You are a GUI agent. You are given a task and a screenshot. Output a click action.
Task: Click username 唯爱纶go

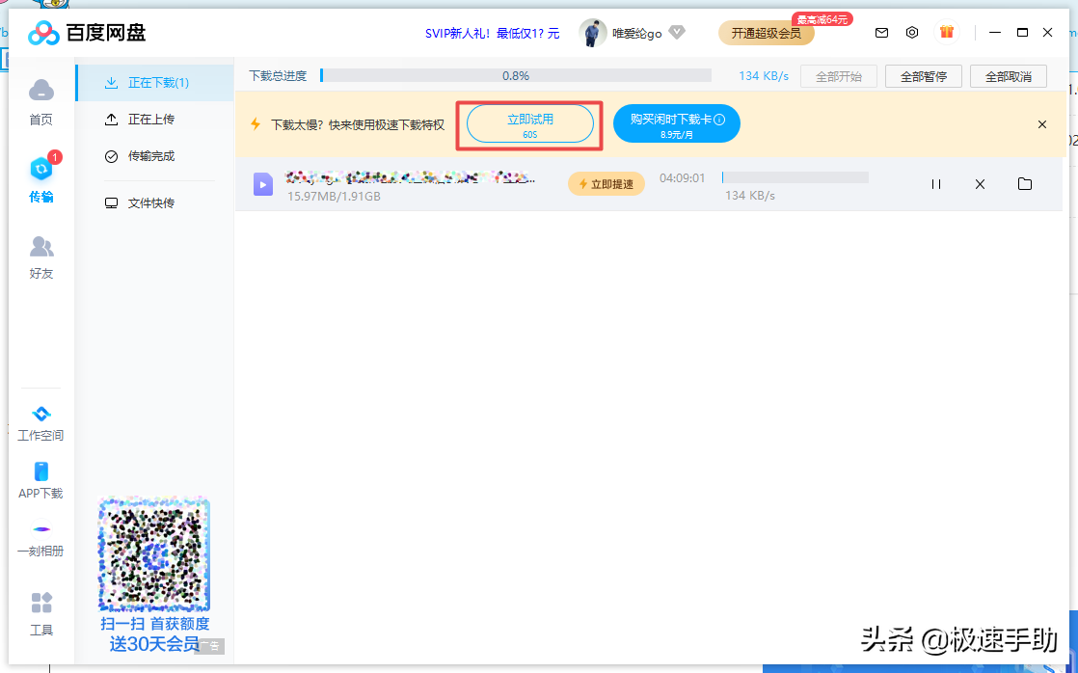pyautogui.click(x=637, y=33)
